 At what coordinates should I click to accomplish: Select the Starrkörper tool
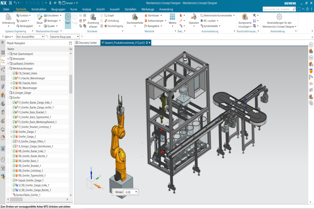point(153,15)
